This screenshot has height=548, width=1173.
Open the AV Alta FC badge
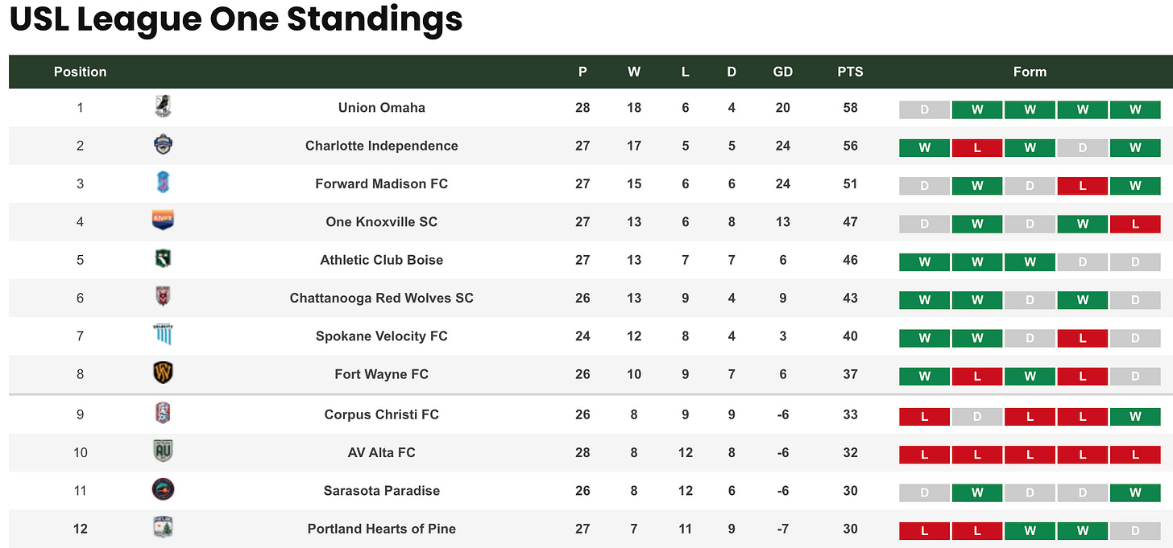(x=163, y=451)
